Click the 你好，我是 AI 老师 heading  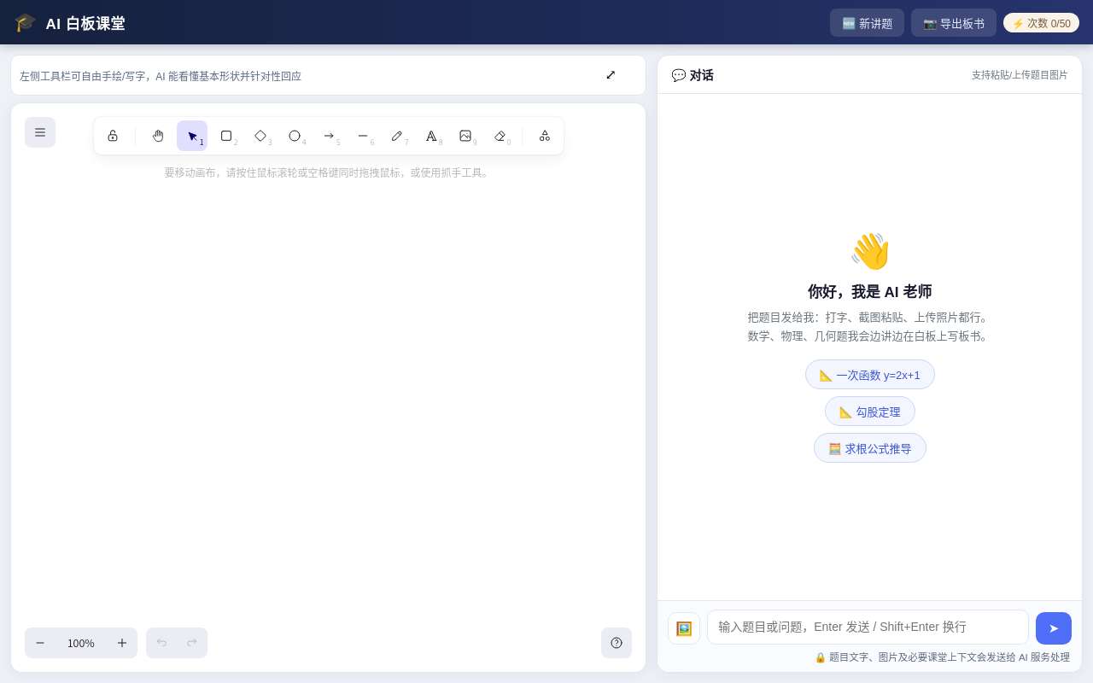pos(870,292)
